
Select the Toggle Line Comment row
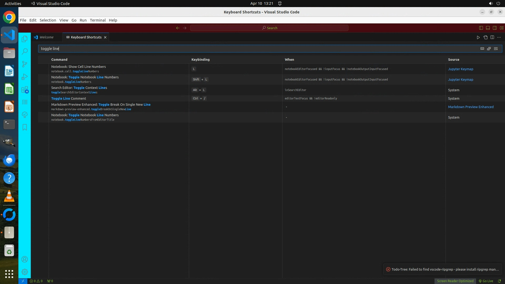tap(69, 98)
